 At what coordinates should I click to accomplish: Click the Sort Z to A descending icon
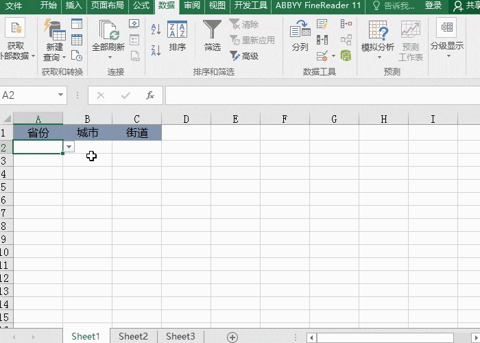tap(156, 49)
